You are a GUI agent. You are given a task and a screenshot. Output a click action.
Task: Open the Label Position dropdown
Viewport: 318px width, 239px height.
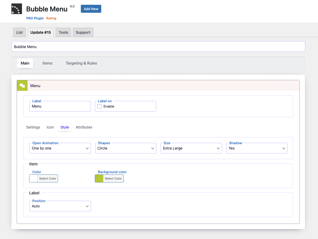tap(60, 206)
